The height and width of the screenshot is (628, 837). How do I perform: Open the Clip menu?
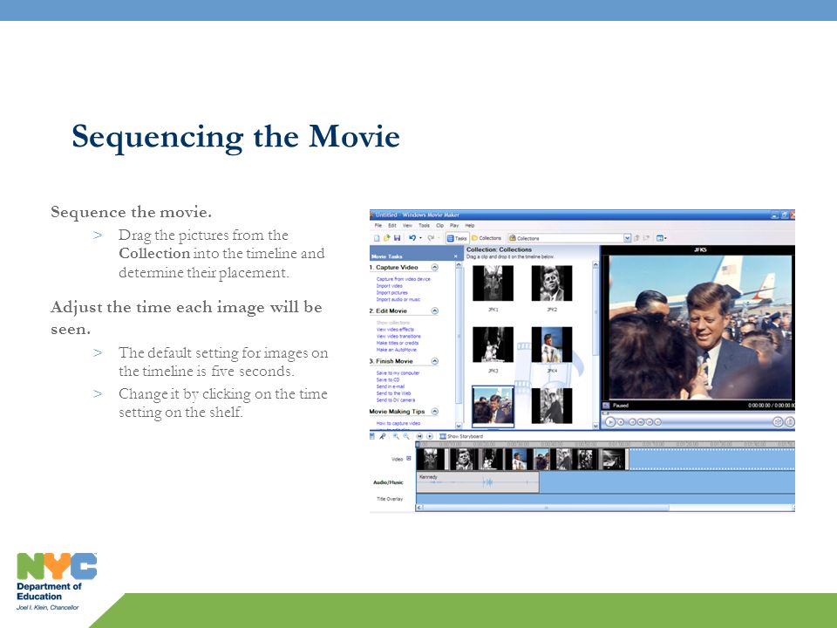coord(439,225)
